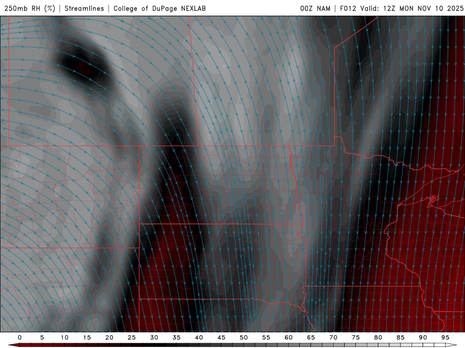Image resolution: width=465 pixels, height=348 pixels.
Task: Click the "Streamlines" label in header
Action: (x=84, y=8)
